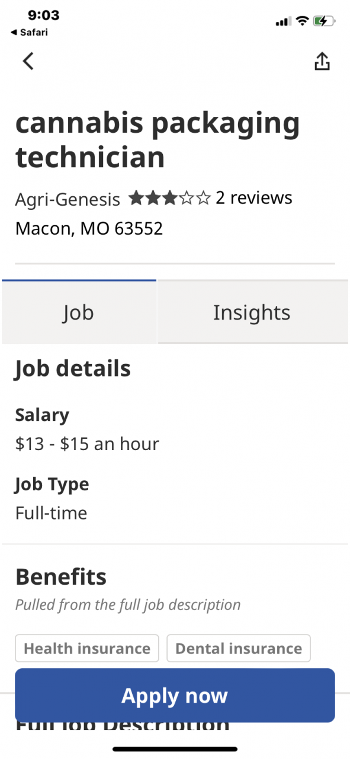Viewport: 350px width, 759px height.
Task: Click the Apply now button
Action: [x=175, y=696]
